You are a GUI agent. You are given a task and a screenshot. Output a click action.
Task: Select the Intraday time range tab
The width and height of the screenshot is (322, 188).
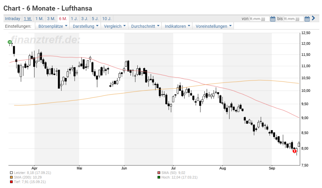coord(12,19)
